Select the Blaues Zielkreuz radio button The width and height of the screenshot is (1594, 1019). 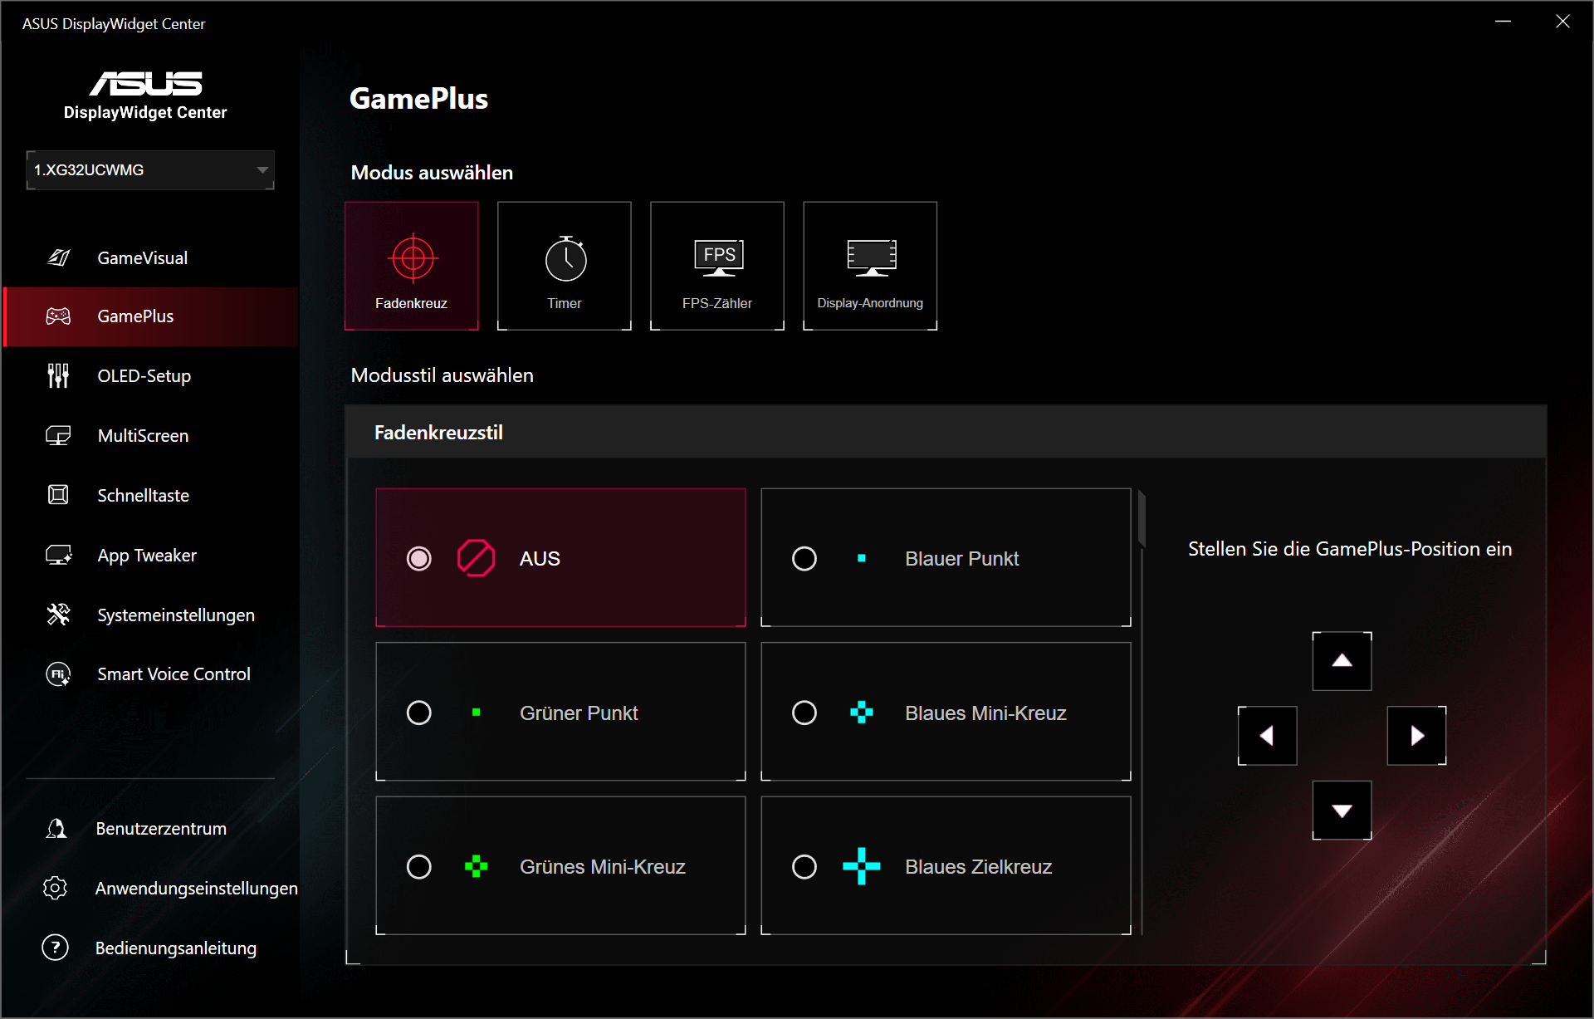tap(804, 867)
